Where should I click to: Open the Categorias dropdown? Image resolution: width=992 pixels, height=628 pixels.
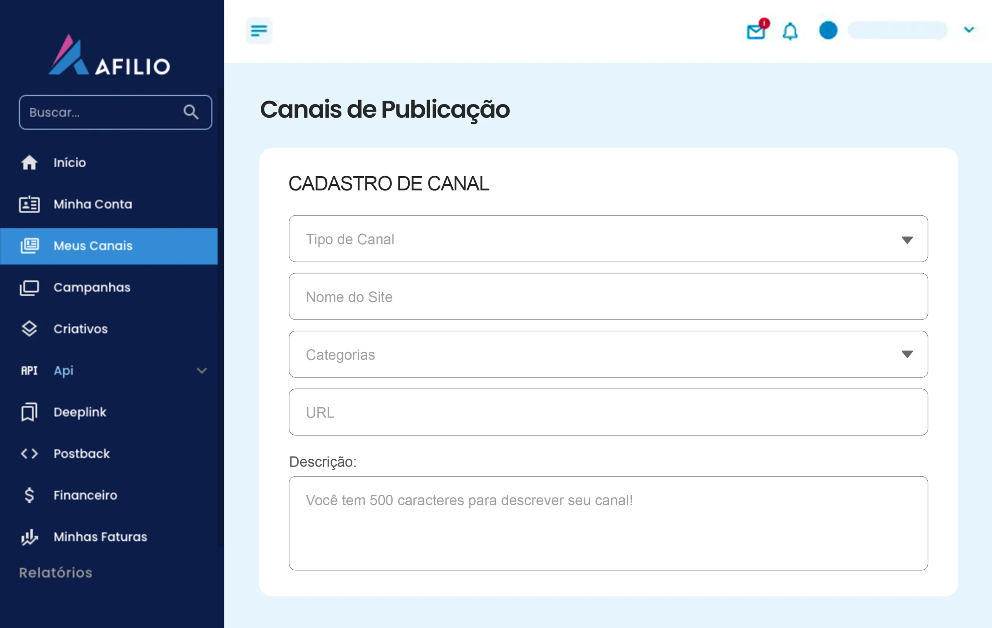pos(608,354)
